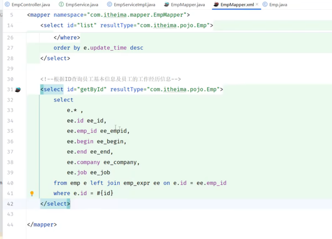Click the #{id} parameter on line 41
Viewport: 332px width, 239px height.
pos(105,193)
